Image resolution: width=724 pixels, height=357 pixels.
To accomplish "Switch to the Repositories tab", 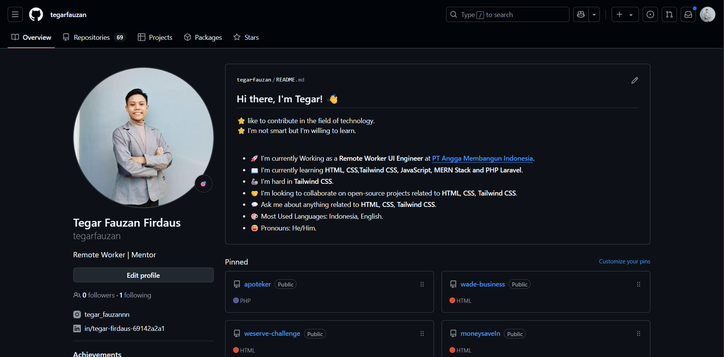I will pyautogui.click(x=94, y=37).
